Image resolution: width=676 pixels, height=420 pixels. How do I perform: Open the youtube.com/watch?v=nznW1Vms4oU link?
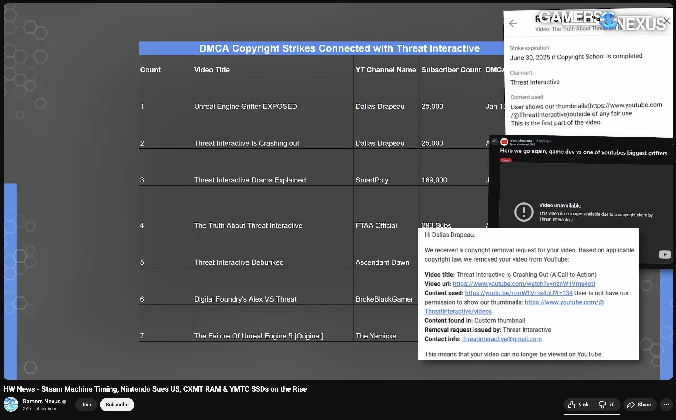click(524, 284)
